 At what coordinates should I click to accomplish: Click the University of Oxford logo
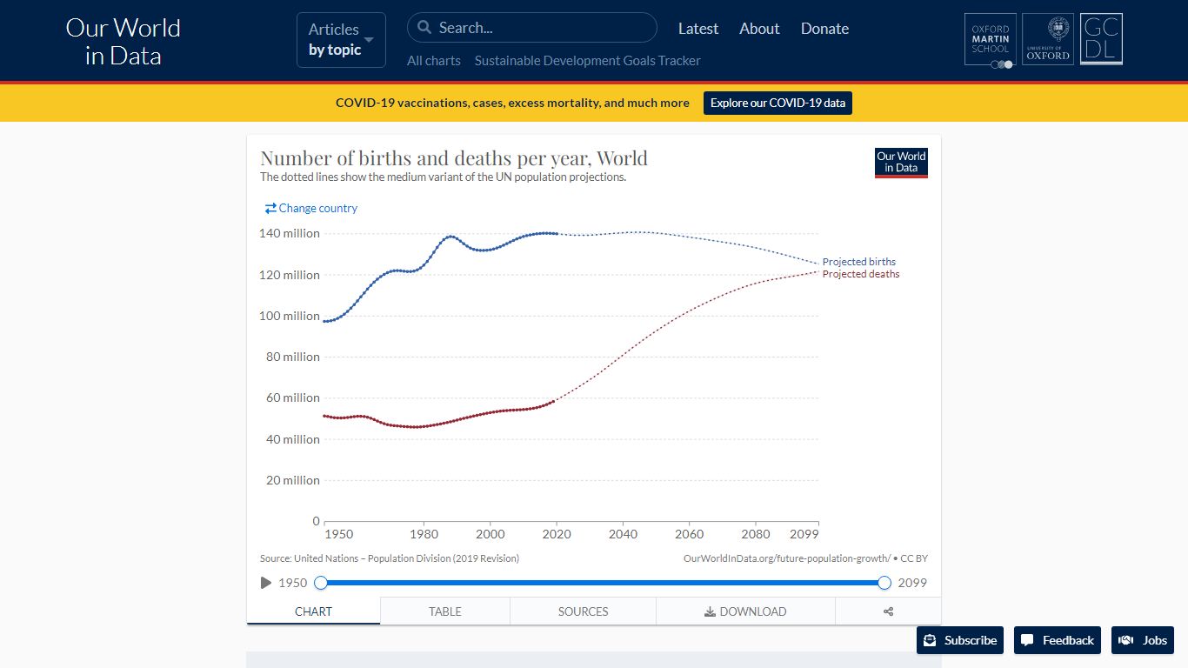tap(1048, 39)
